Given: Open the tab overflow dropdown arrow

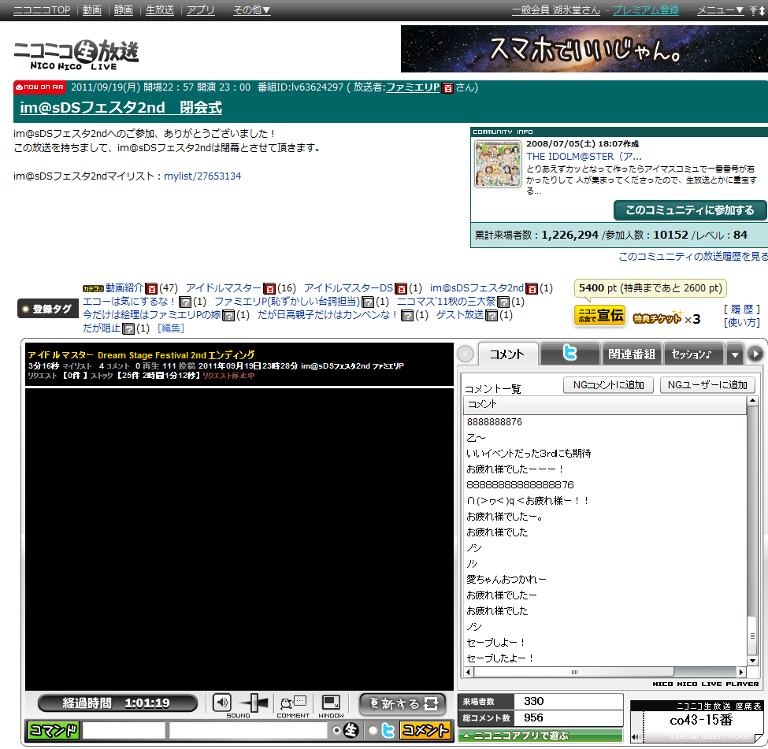Looking at the screenshot, I should (735, 354).
